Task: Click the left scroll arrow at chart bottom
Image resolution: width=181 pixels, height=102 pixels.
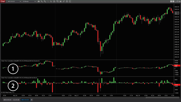Action: (x=1, y=97)
